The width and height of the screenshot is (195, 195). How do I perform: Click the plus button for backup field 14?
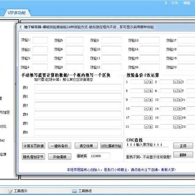[x=180, y=109]
